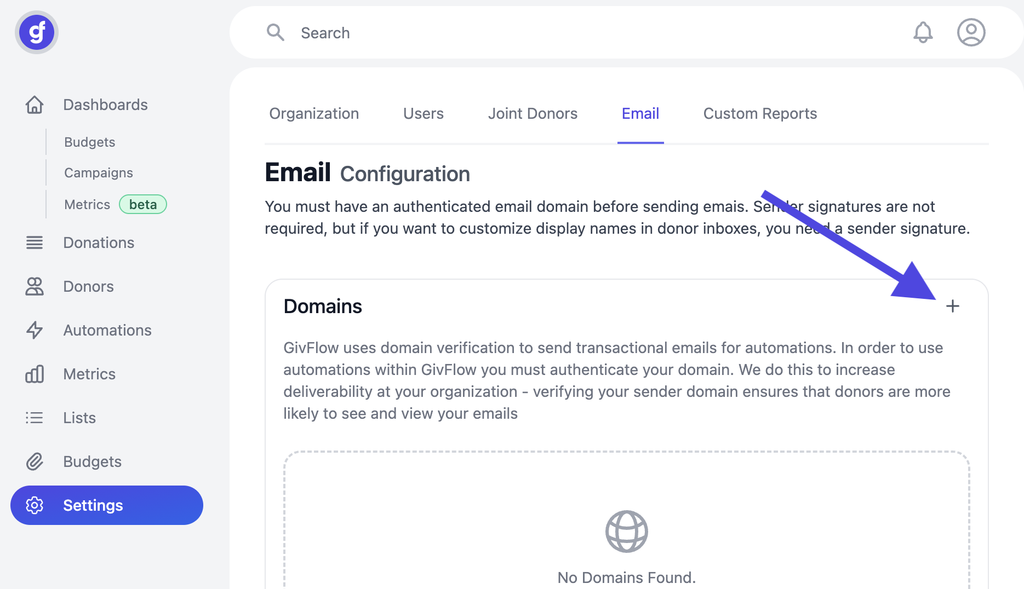
Task: Open the Campaigns dashboard sub-item
Action: pos(99,173)
